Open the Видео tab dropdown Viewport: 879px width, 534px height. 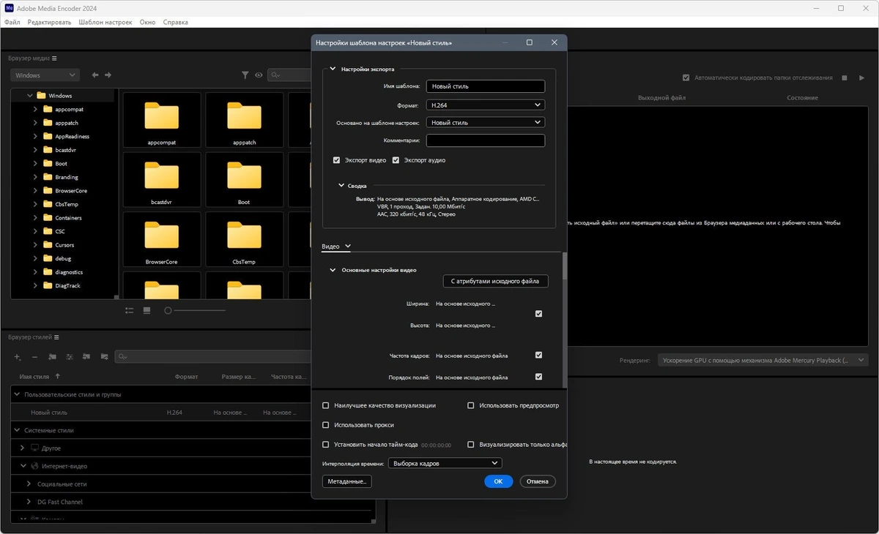[x=348, y=247]
